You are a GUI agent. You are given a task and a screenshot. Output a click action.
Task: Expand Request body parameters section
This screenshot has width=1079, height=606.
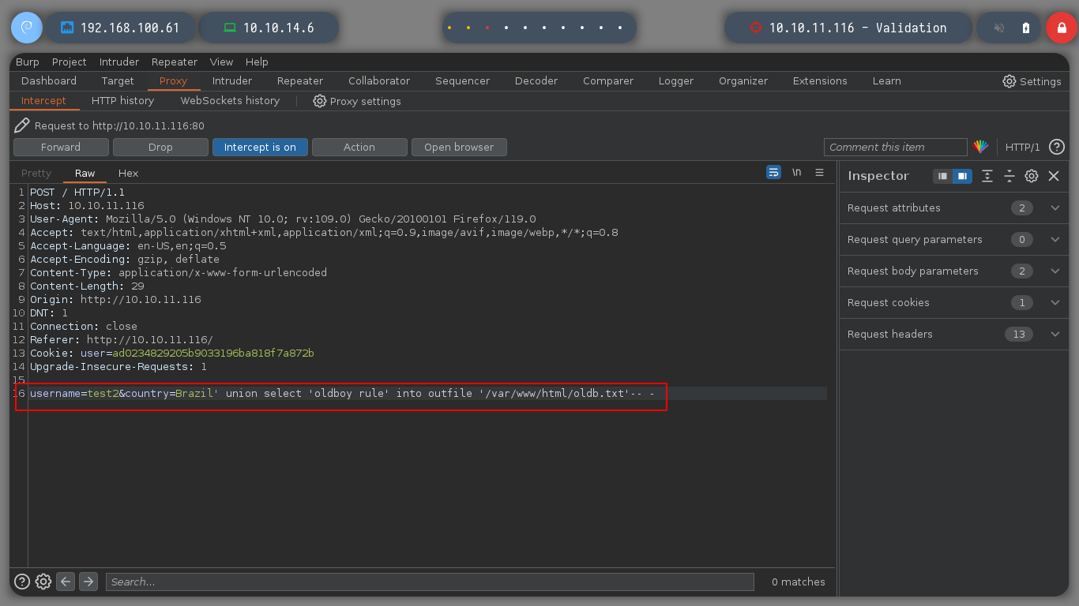(953, 271)
